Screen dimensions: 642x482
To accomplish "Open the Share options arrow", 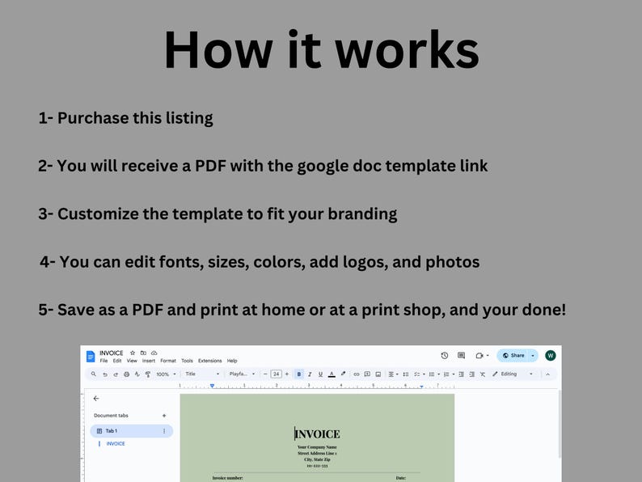I will point(533,356).
